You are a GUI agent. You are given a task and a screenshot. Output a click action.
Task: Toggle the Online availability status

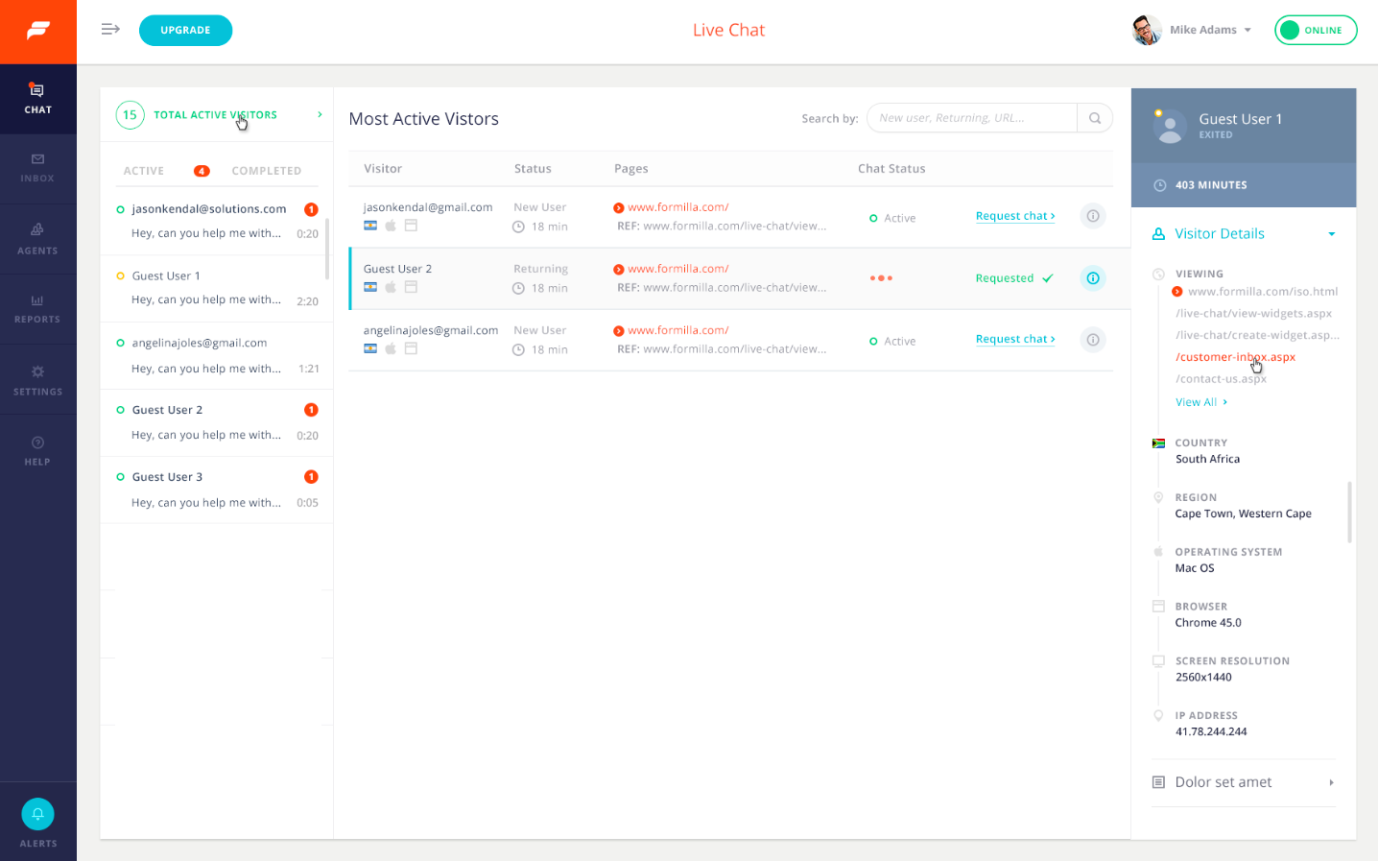click(1315, 30)
